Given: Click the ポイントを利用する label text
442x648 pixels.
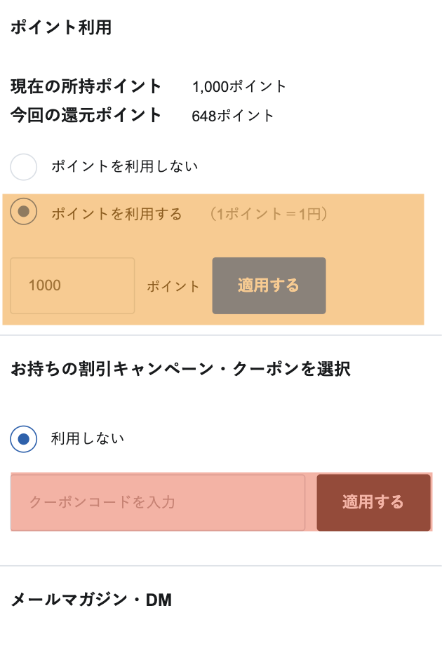Looking at the screenshot, I should pos(116,214).
